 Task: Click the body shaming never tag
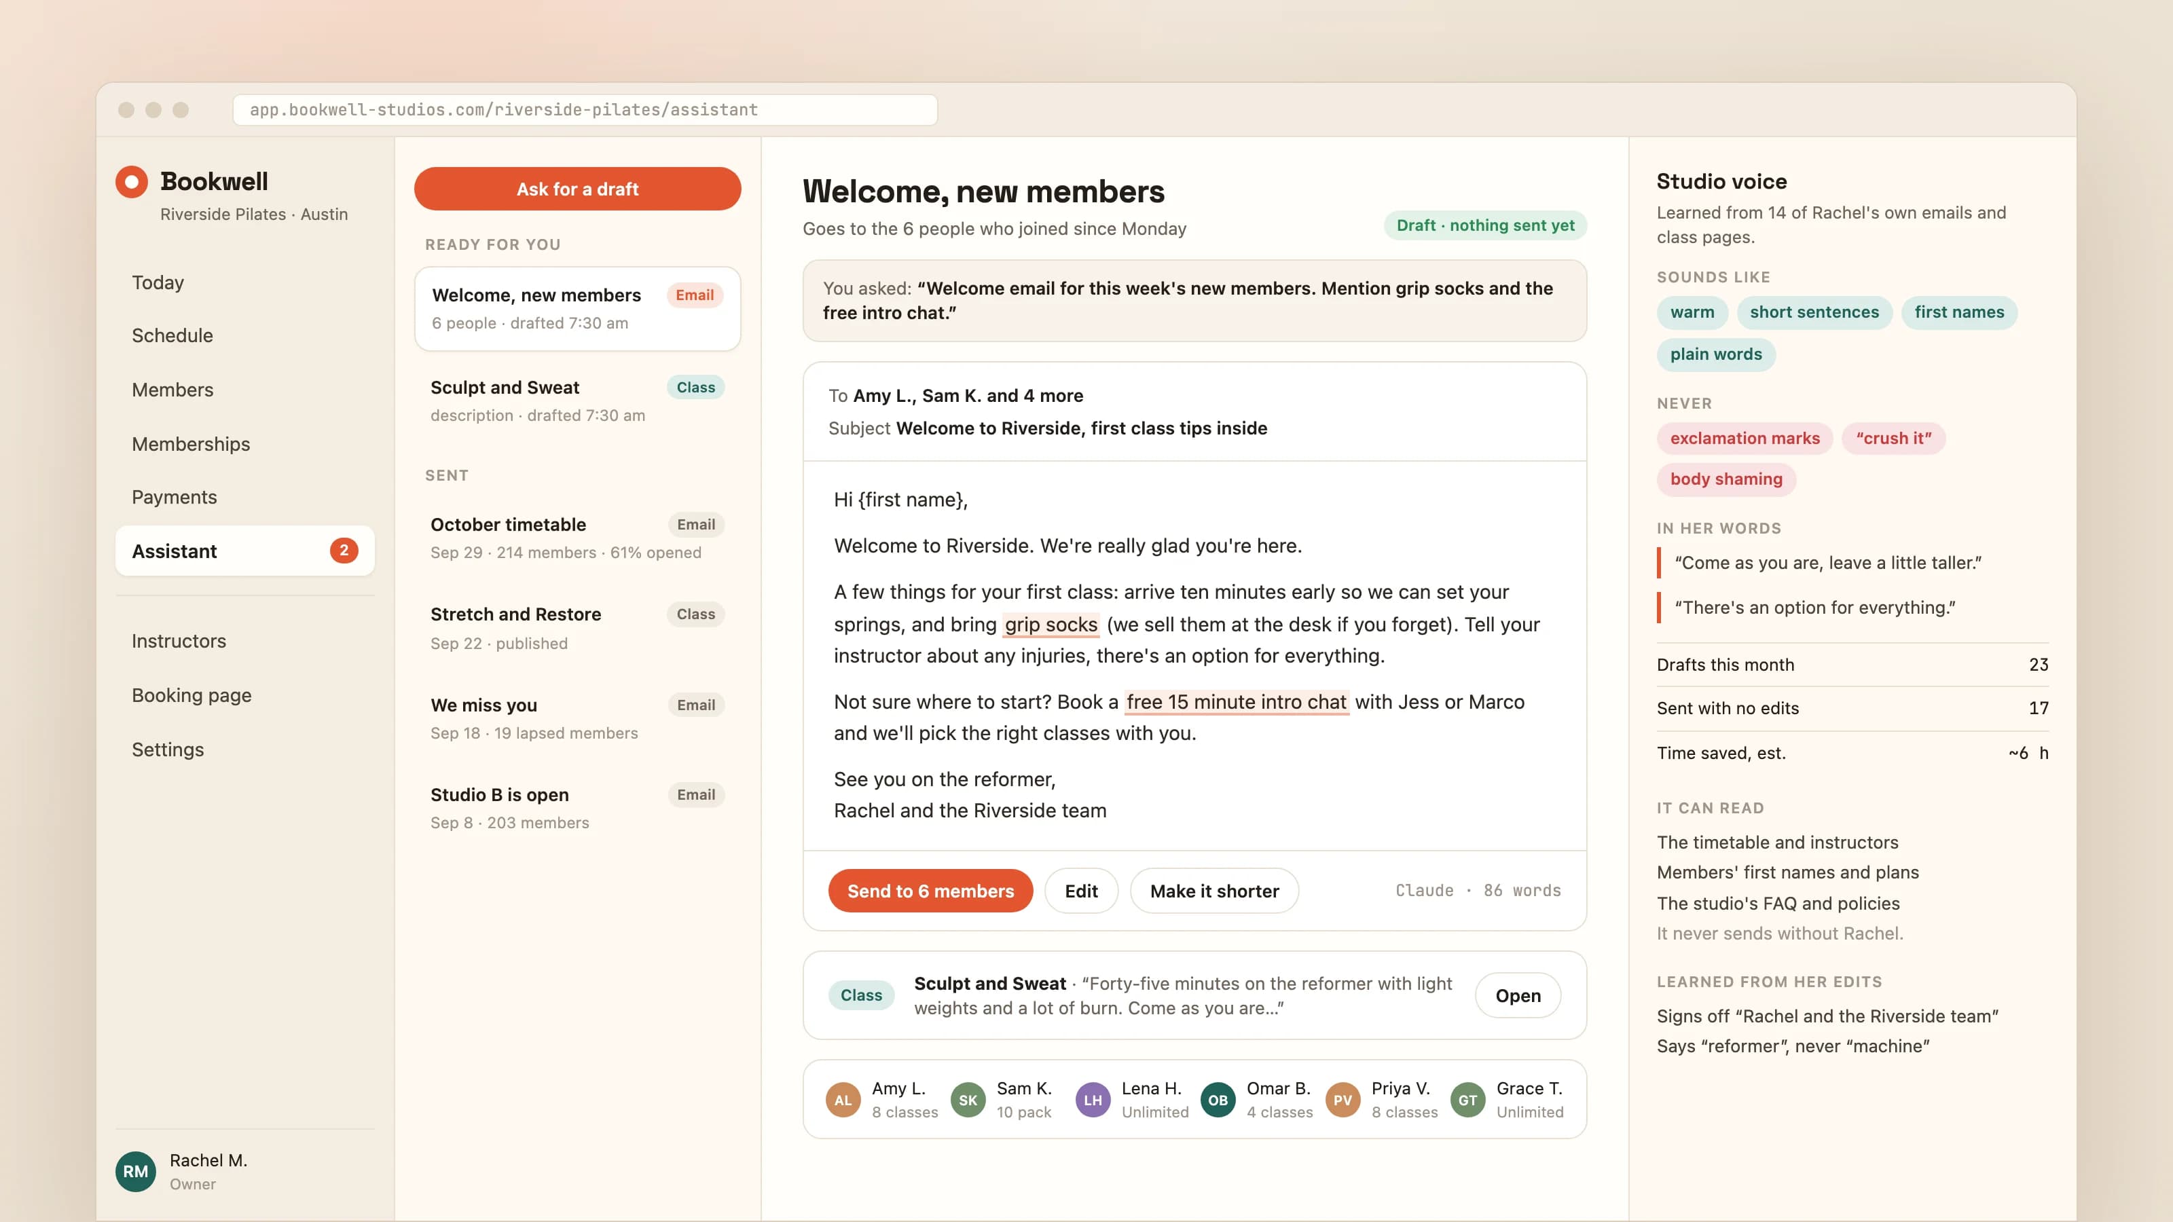1726,479
